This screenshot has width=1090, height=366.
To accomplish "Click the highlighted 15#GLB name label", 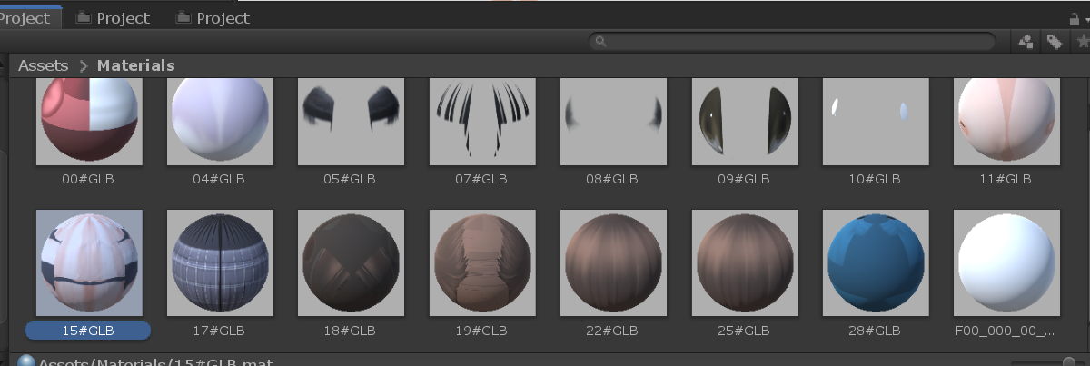I will click(88, 331).
